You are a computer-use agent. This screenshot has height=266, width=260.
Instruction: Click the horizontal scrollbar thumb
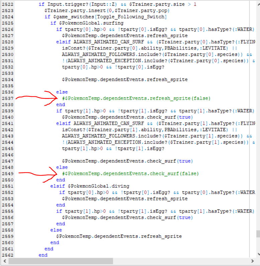pos(61,261)
